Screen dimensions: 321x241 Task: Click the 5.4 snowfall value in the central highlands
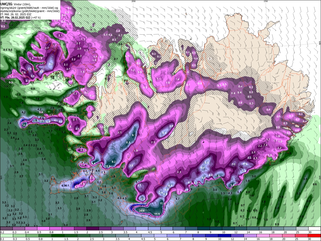pos(165,133)
